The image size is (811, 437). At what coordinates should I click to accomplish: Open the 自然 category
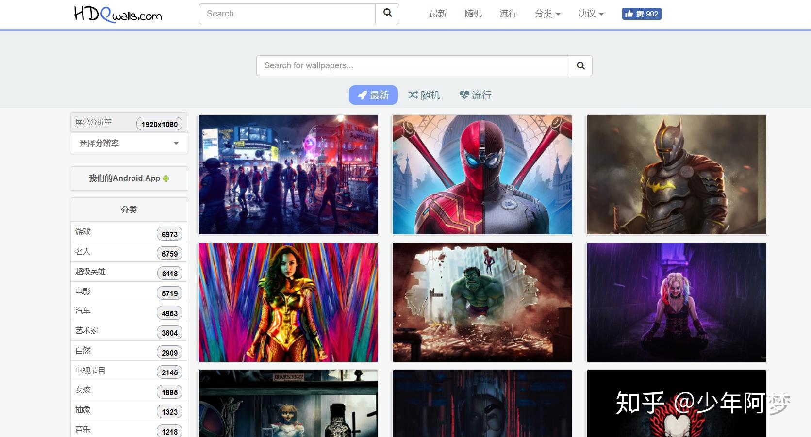click(129, 351)
